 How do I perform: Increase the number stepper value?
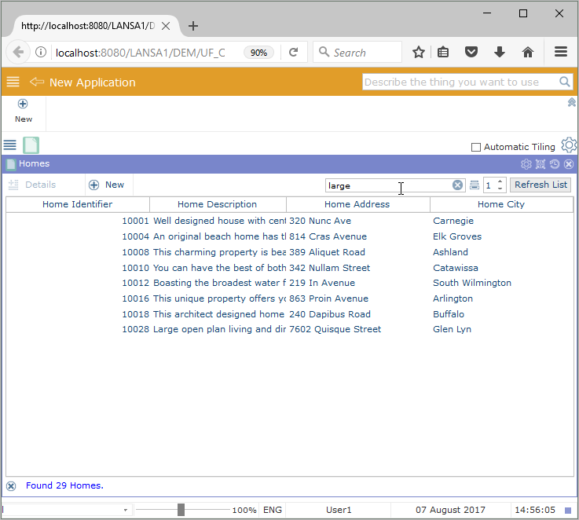tap(500, 181)
